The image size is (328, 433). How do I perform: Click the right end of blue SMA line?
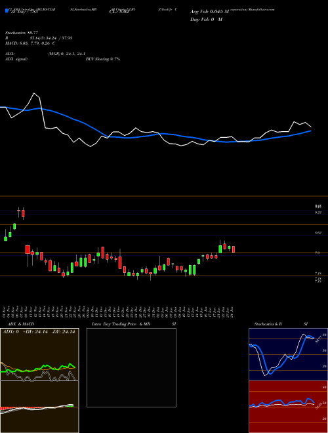click(x=311, y=131)
